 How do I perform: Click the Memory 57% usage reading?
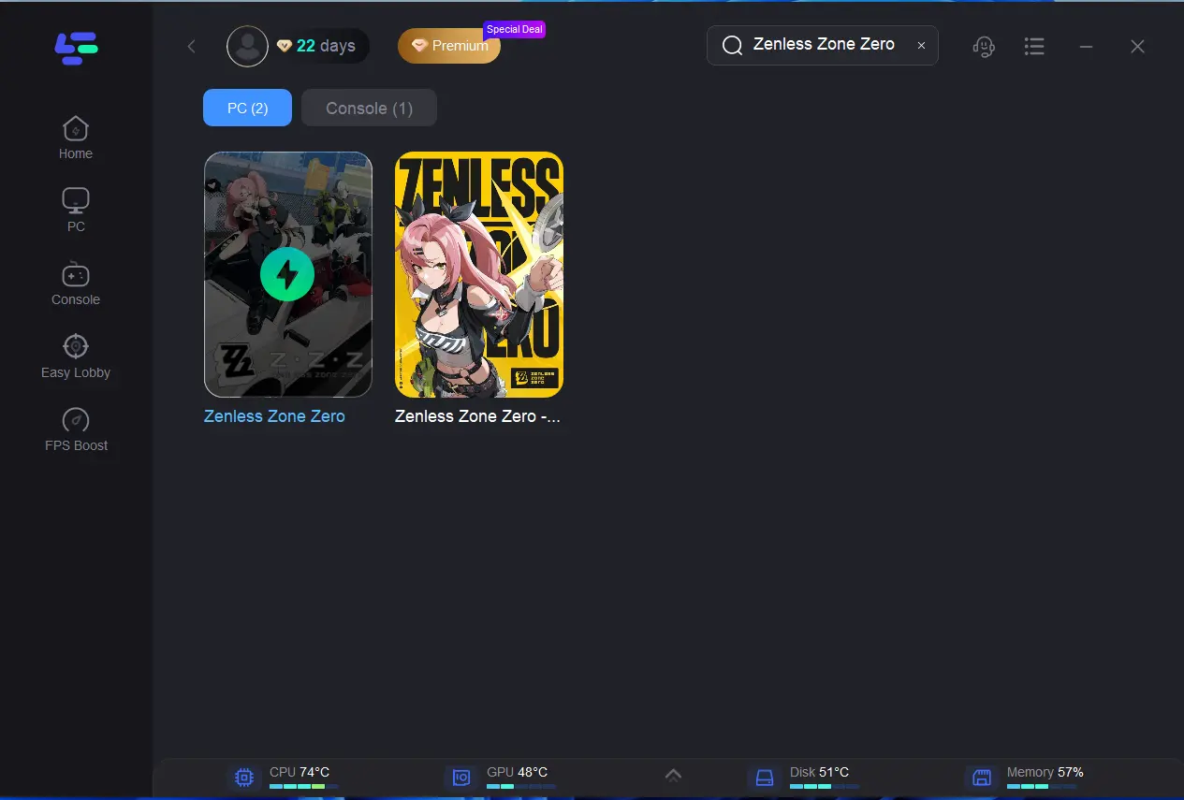(x=1045, y=772)
